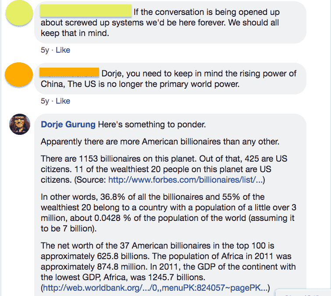Open the 5y timestamp on the screwed-up-systems comment
Screen dimensions: 331x296
click(x=45, y=50)
